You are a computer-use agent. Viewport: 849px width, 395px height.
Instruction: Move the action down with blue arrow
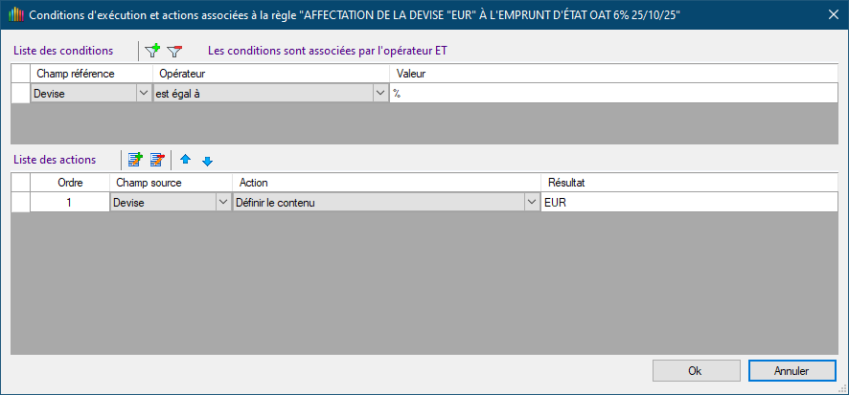click(207, 160)
